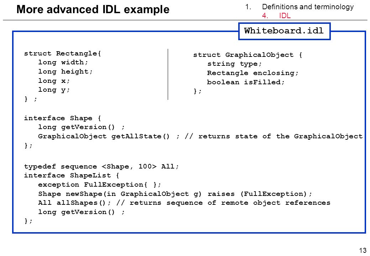Select red outline item 'IDL'
Screen dimensions: 370x256
285,16
